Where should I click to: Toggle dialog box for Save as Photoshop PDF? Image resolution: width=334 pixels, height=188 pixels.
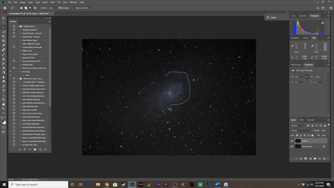[14, 61]
